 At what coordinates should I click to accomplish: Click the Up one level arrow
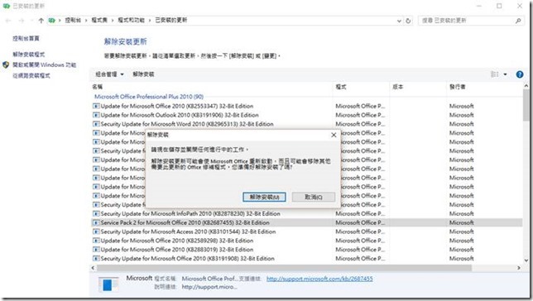pos(41,21)
